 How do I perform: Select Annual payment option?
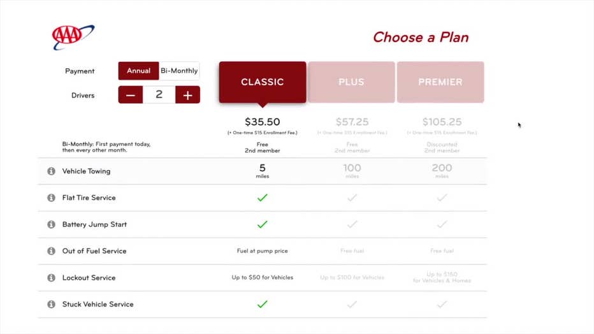(x=139, y=71)
